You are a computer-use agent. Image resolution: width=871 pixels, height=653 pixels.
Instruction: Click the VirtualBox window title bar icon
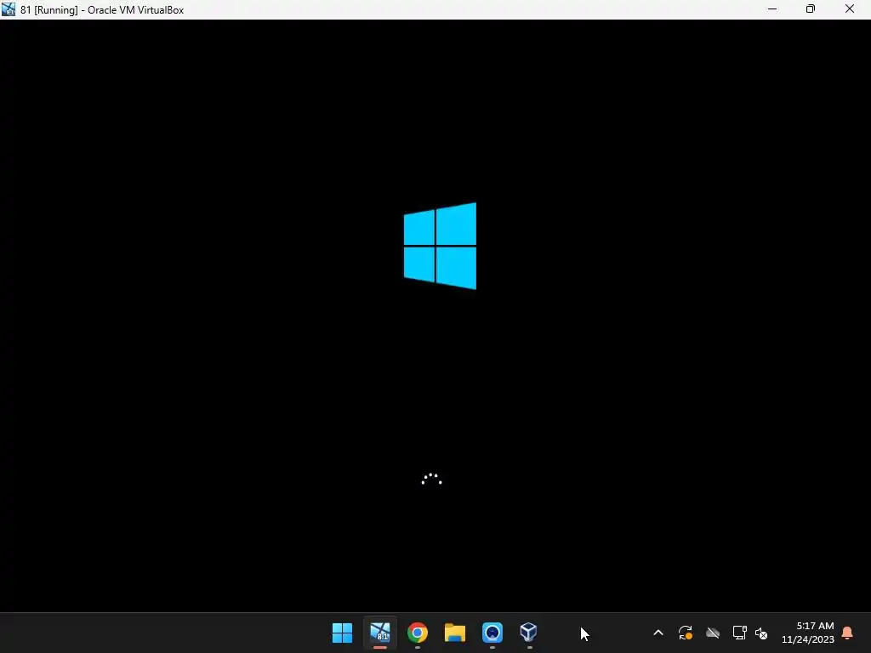point(9,9)
